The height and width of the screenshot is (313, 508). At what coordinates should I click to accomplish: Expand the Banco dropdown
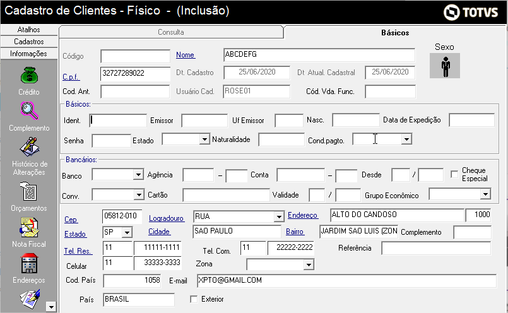138,175
